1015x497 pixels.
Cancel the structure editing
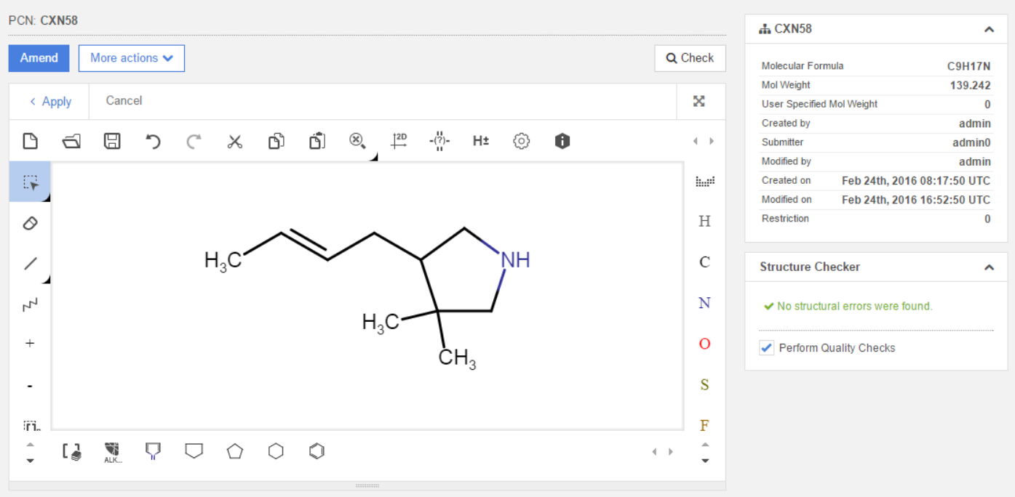pos(124,101)
